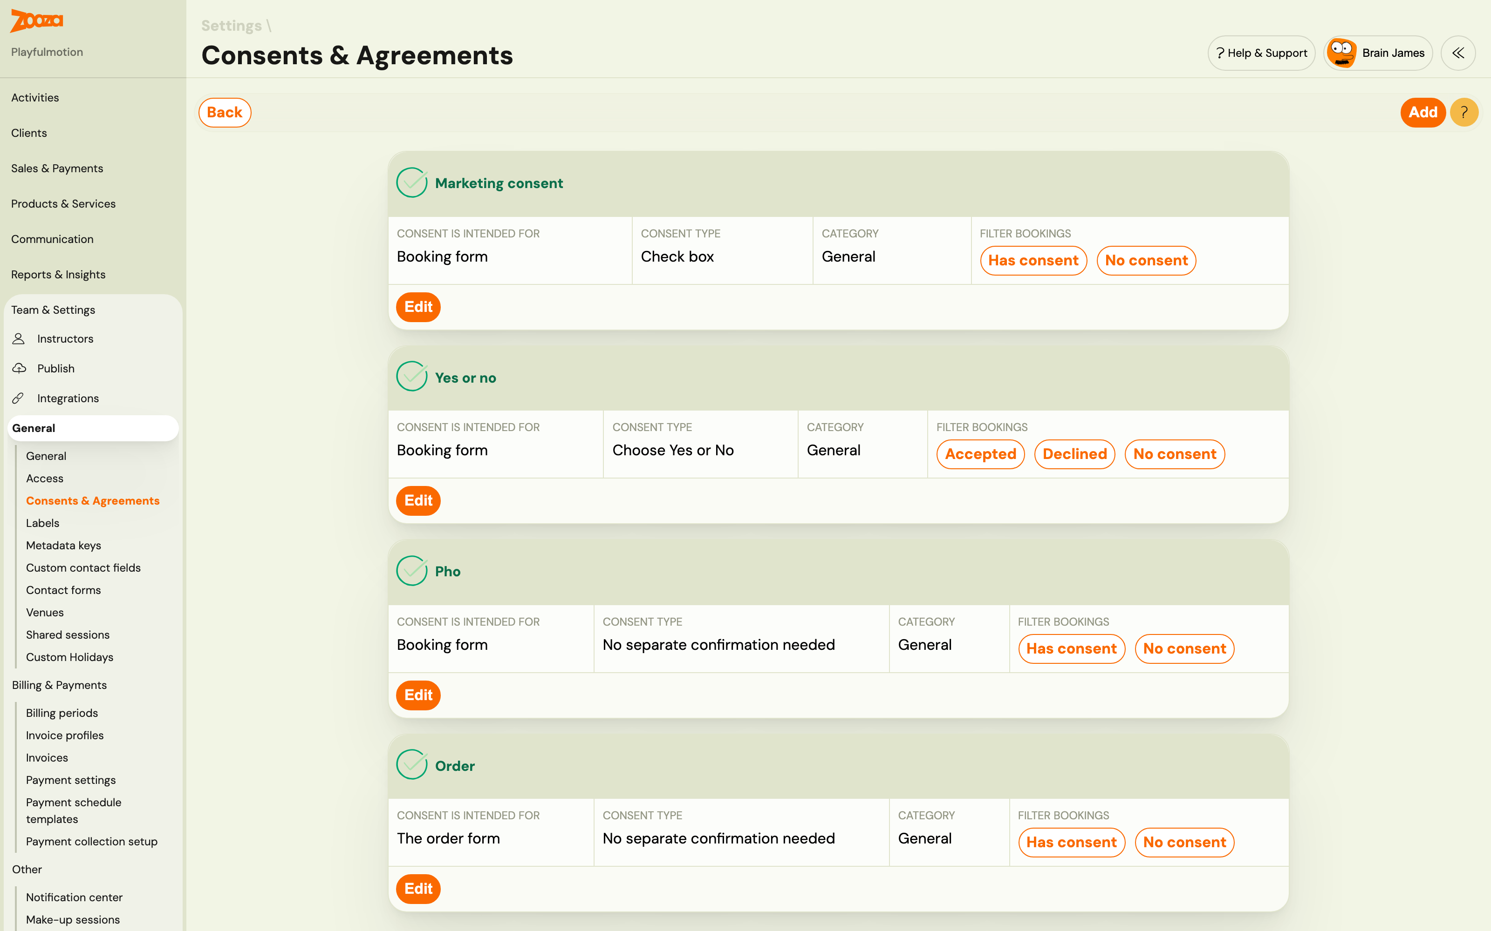Filter Yes or no by No consent

(1174, 454)
